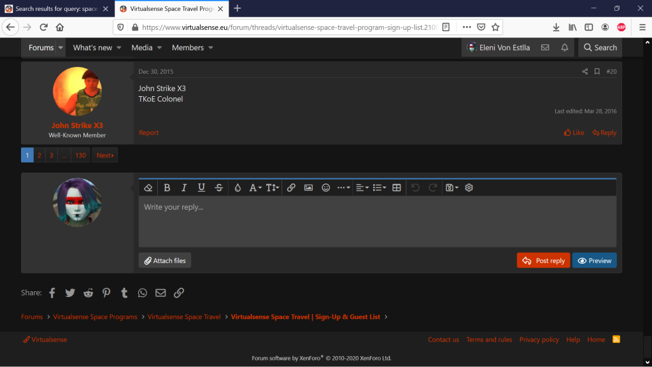Share thread on Pinterest
Screen dimensions: 652x367
pyautogui.click(x=106, y=293)
